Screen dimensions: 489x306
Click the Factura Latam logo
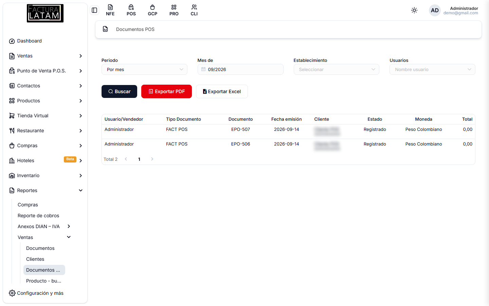(45, 13)
